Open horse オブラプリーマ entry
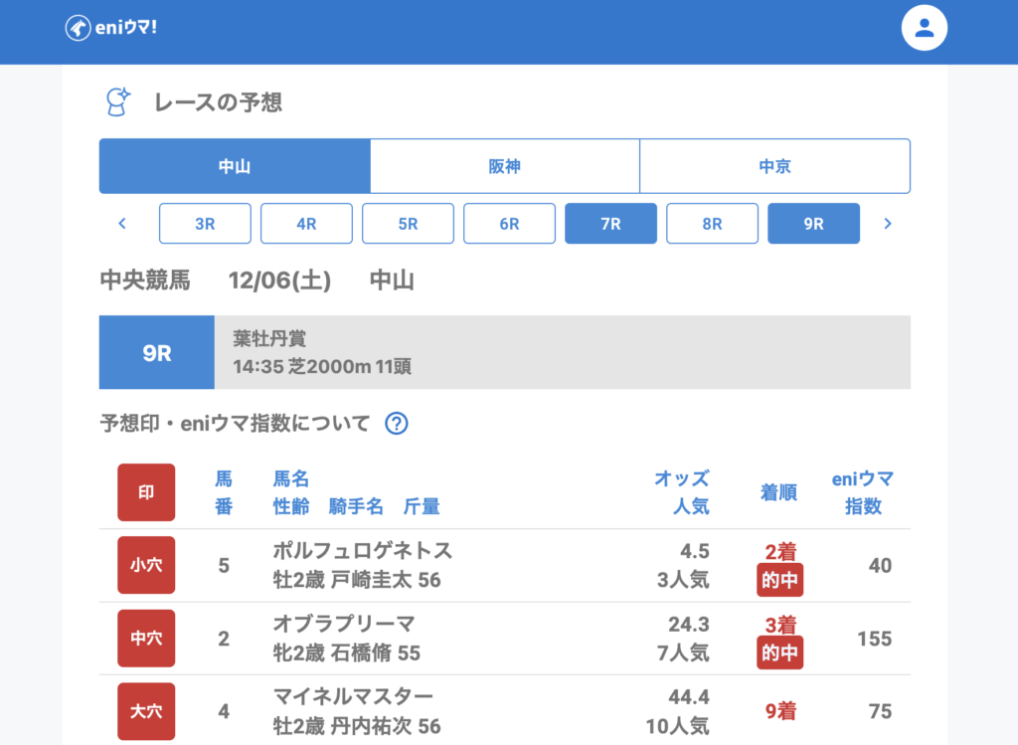 pyautogui.click(x=343, y=624)
